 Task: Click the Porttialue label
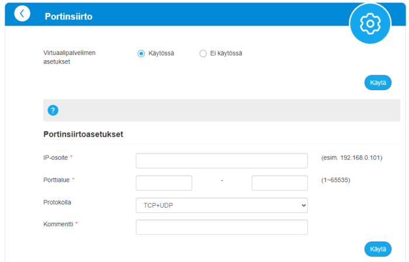[x=56, y=180]
